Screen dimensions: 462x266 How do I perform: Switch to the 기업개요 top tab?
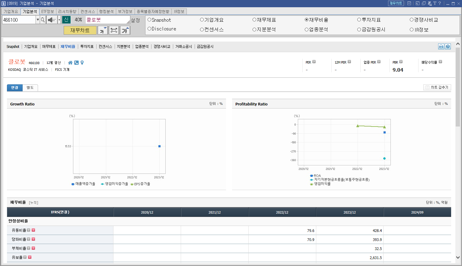11,11
